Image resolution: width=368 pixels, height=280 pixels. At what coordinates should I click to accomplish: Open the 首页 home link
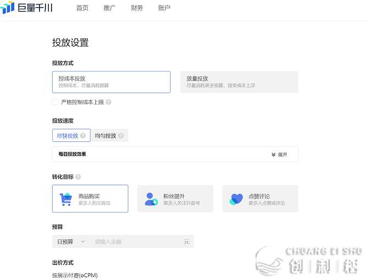[82, 8]
